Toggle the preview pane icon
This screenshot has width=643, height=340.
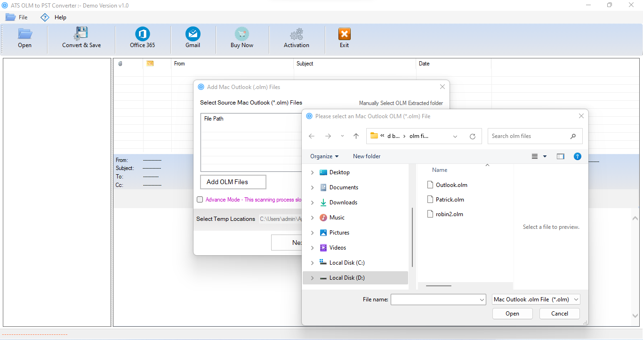tap(560, 156)
